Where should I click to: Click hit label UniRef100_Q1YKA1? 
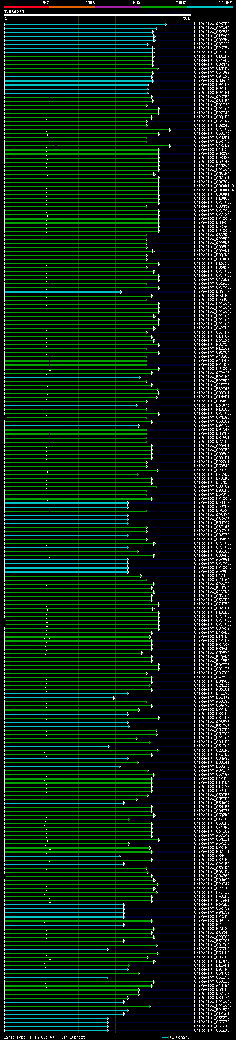pos(212,1015)
